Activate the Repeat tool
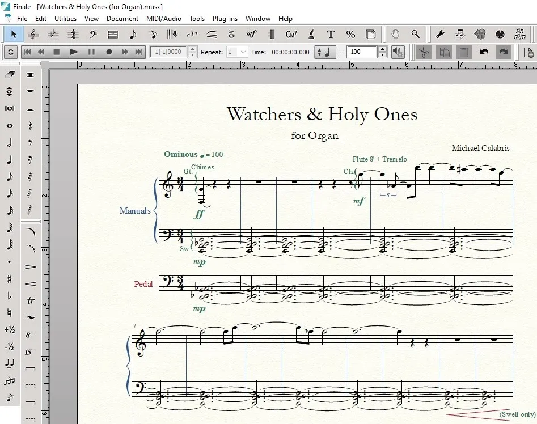Viewport: 537px width, 424px height. tap(271, 34)
